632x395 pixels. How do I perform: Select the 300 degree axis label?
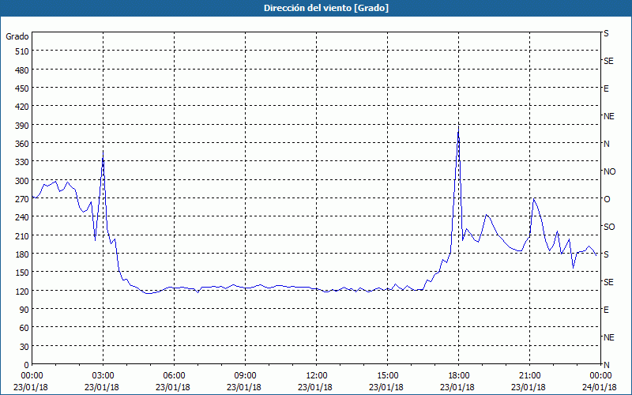point(23,181)
